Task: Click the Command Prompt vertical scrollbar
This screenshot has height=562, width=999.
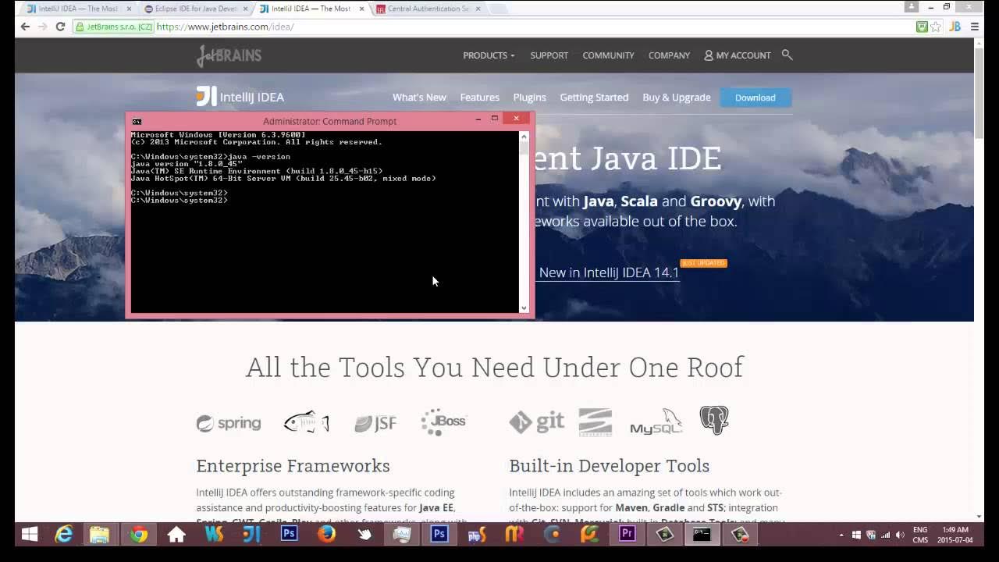Action: (x=524, y=222)
